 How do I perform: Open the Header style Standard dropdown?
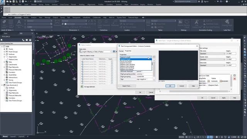coord(212,59)
